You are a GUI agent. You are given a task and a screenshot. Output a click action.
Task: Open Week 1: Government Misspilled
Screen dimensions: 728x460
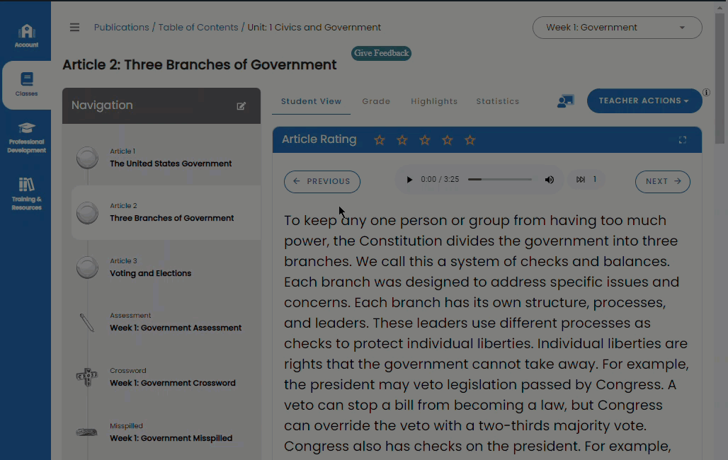171,438
